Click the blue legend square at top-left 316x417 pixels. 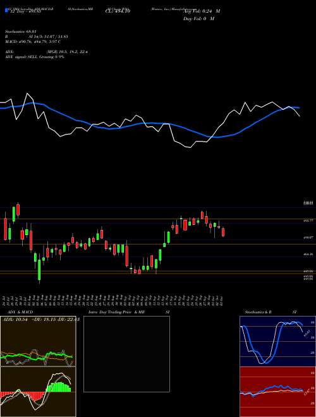tap(6, 11)
